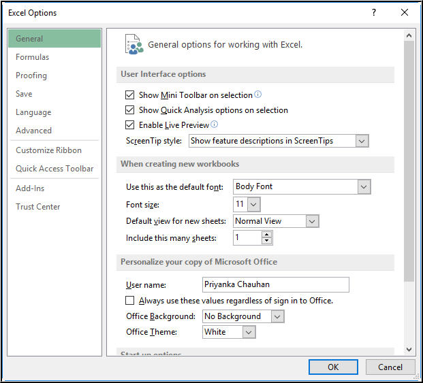The width and height of the screenshot is (423, 383).
Task: Open Quick Access Toolbar settings
Action: click(54, 168)
